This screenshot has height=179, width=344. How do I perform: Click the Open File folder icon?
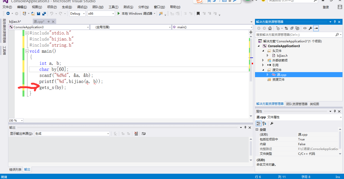pyautogui.click(x=33, y=14)
